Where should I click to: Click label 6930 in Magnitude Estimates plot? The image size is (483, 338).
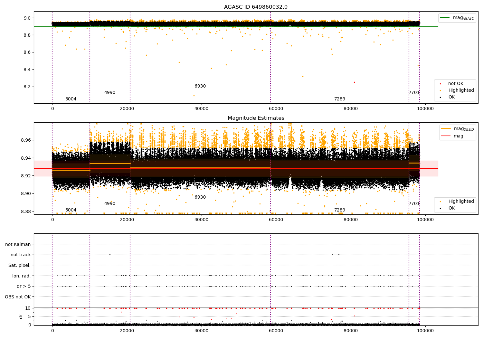click(x=200, y=197)
